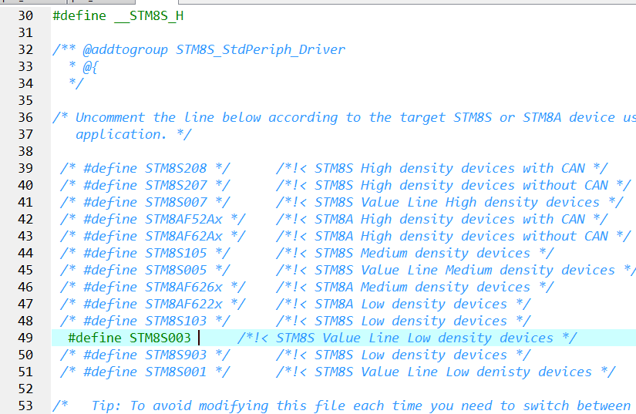Image resolution: width=636 pixels, height=414 pixels.
Task: Click the commented STM8AF52Ax define
Action: point(183,219)
